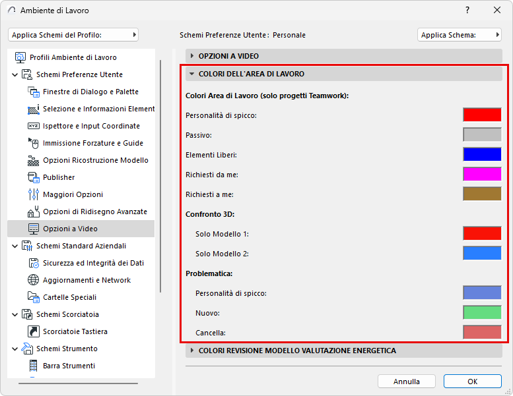Collapse the Schemi Strumento tree node
The width and height of the screenshot is (513, 396).
[x=15, y=349]
